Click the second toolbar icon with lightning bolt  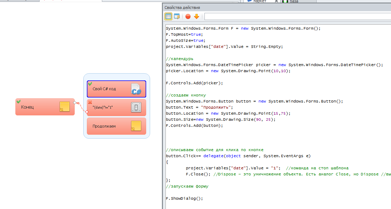(177, 16)
